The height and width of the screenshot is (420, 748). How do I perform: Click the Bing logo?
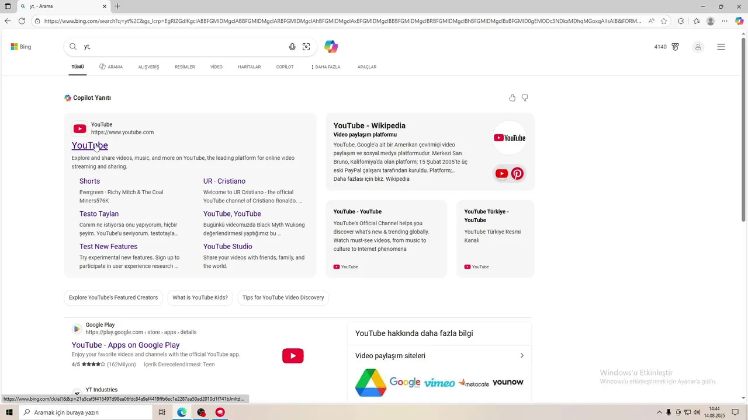[21, 47]
